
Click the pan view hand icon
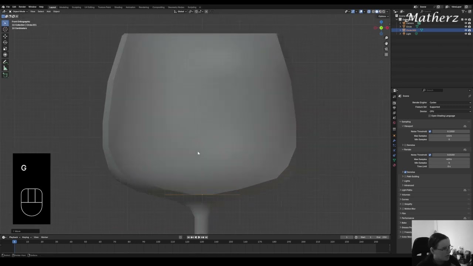386,43
